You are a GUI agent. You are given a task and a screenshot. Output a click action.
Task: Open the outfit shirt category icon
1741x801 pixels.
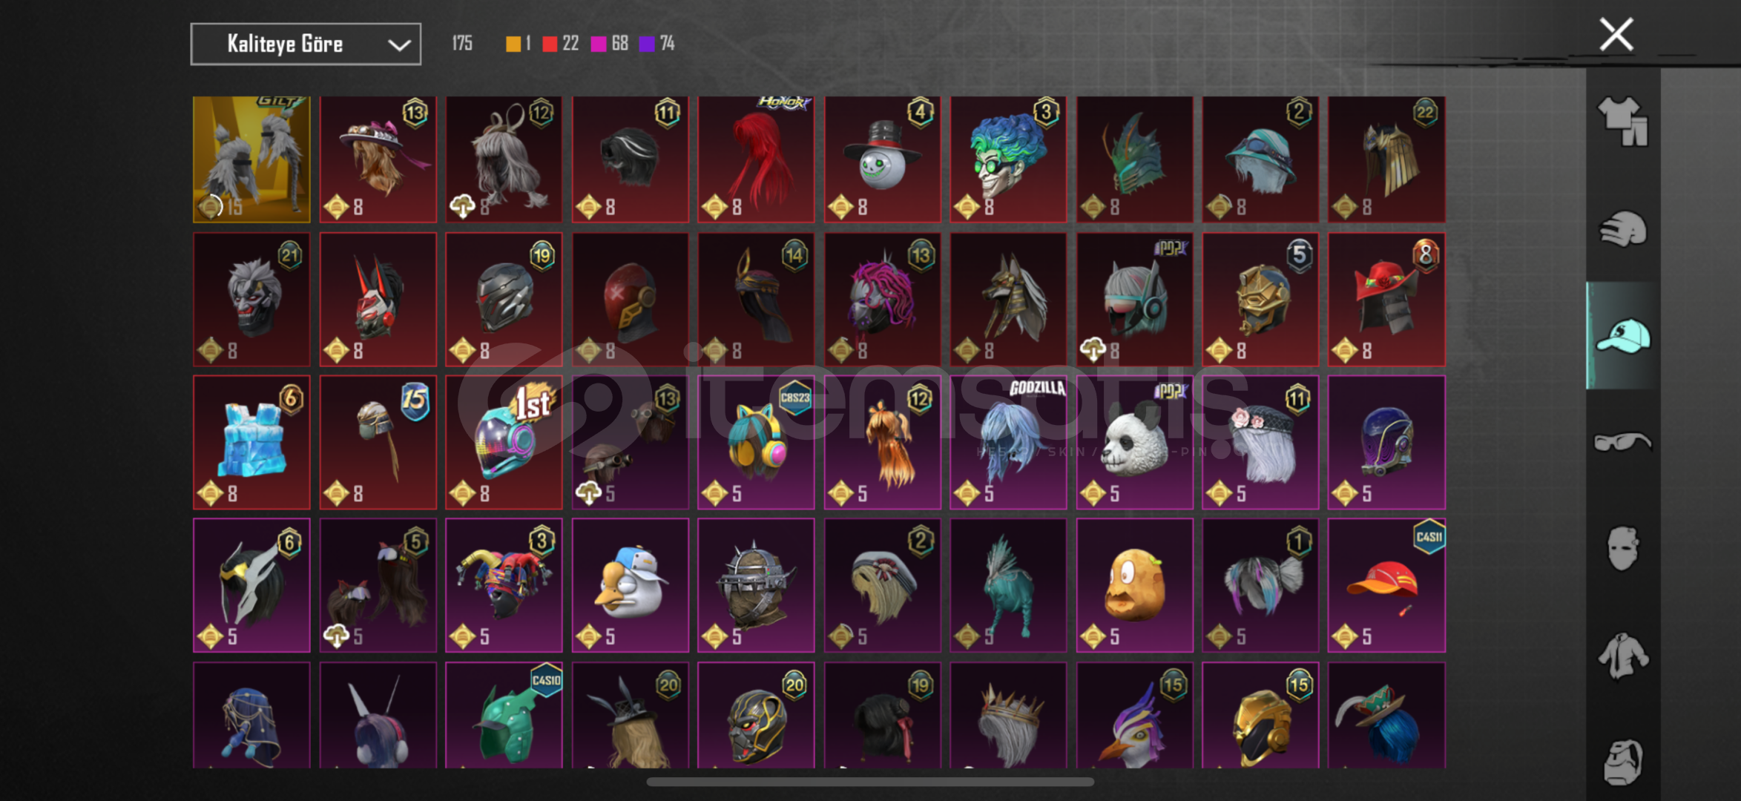[x=1623, y=122]
